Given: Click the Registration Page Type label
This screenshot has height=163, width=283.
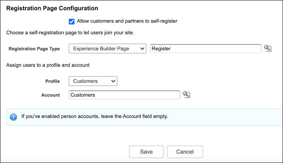Looking at the screenshot, I should point(34,49).
